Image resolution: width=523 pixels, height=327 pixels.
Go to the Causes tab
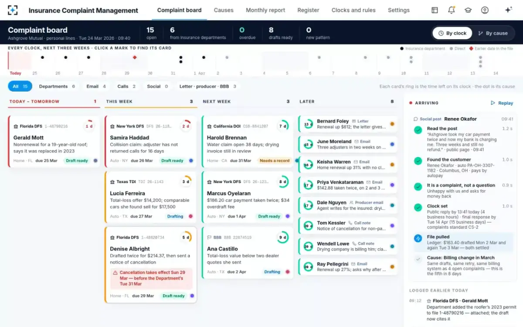click(224, 10)
